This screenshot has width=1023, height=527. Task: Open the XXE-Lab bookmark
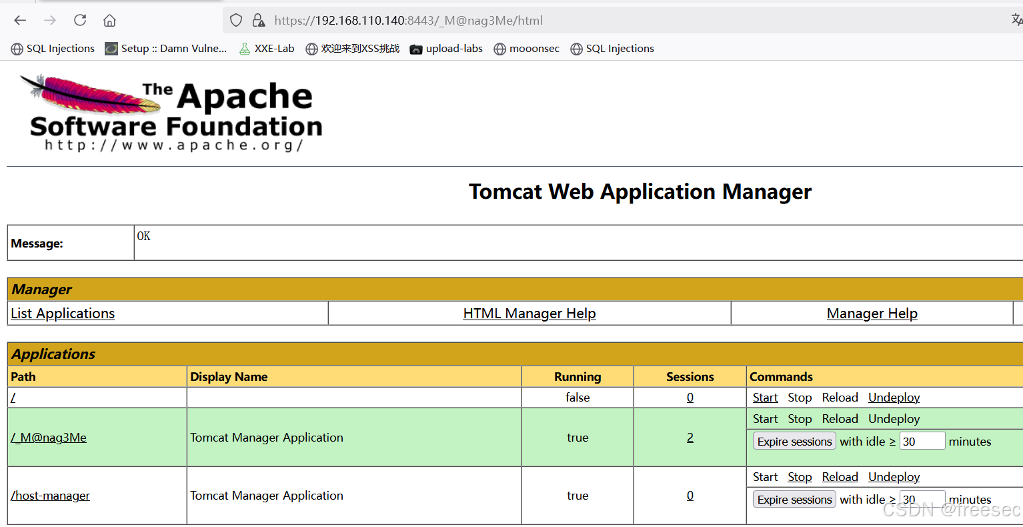click(267, 49)
